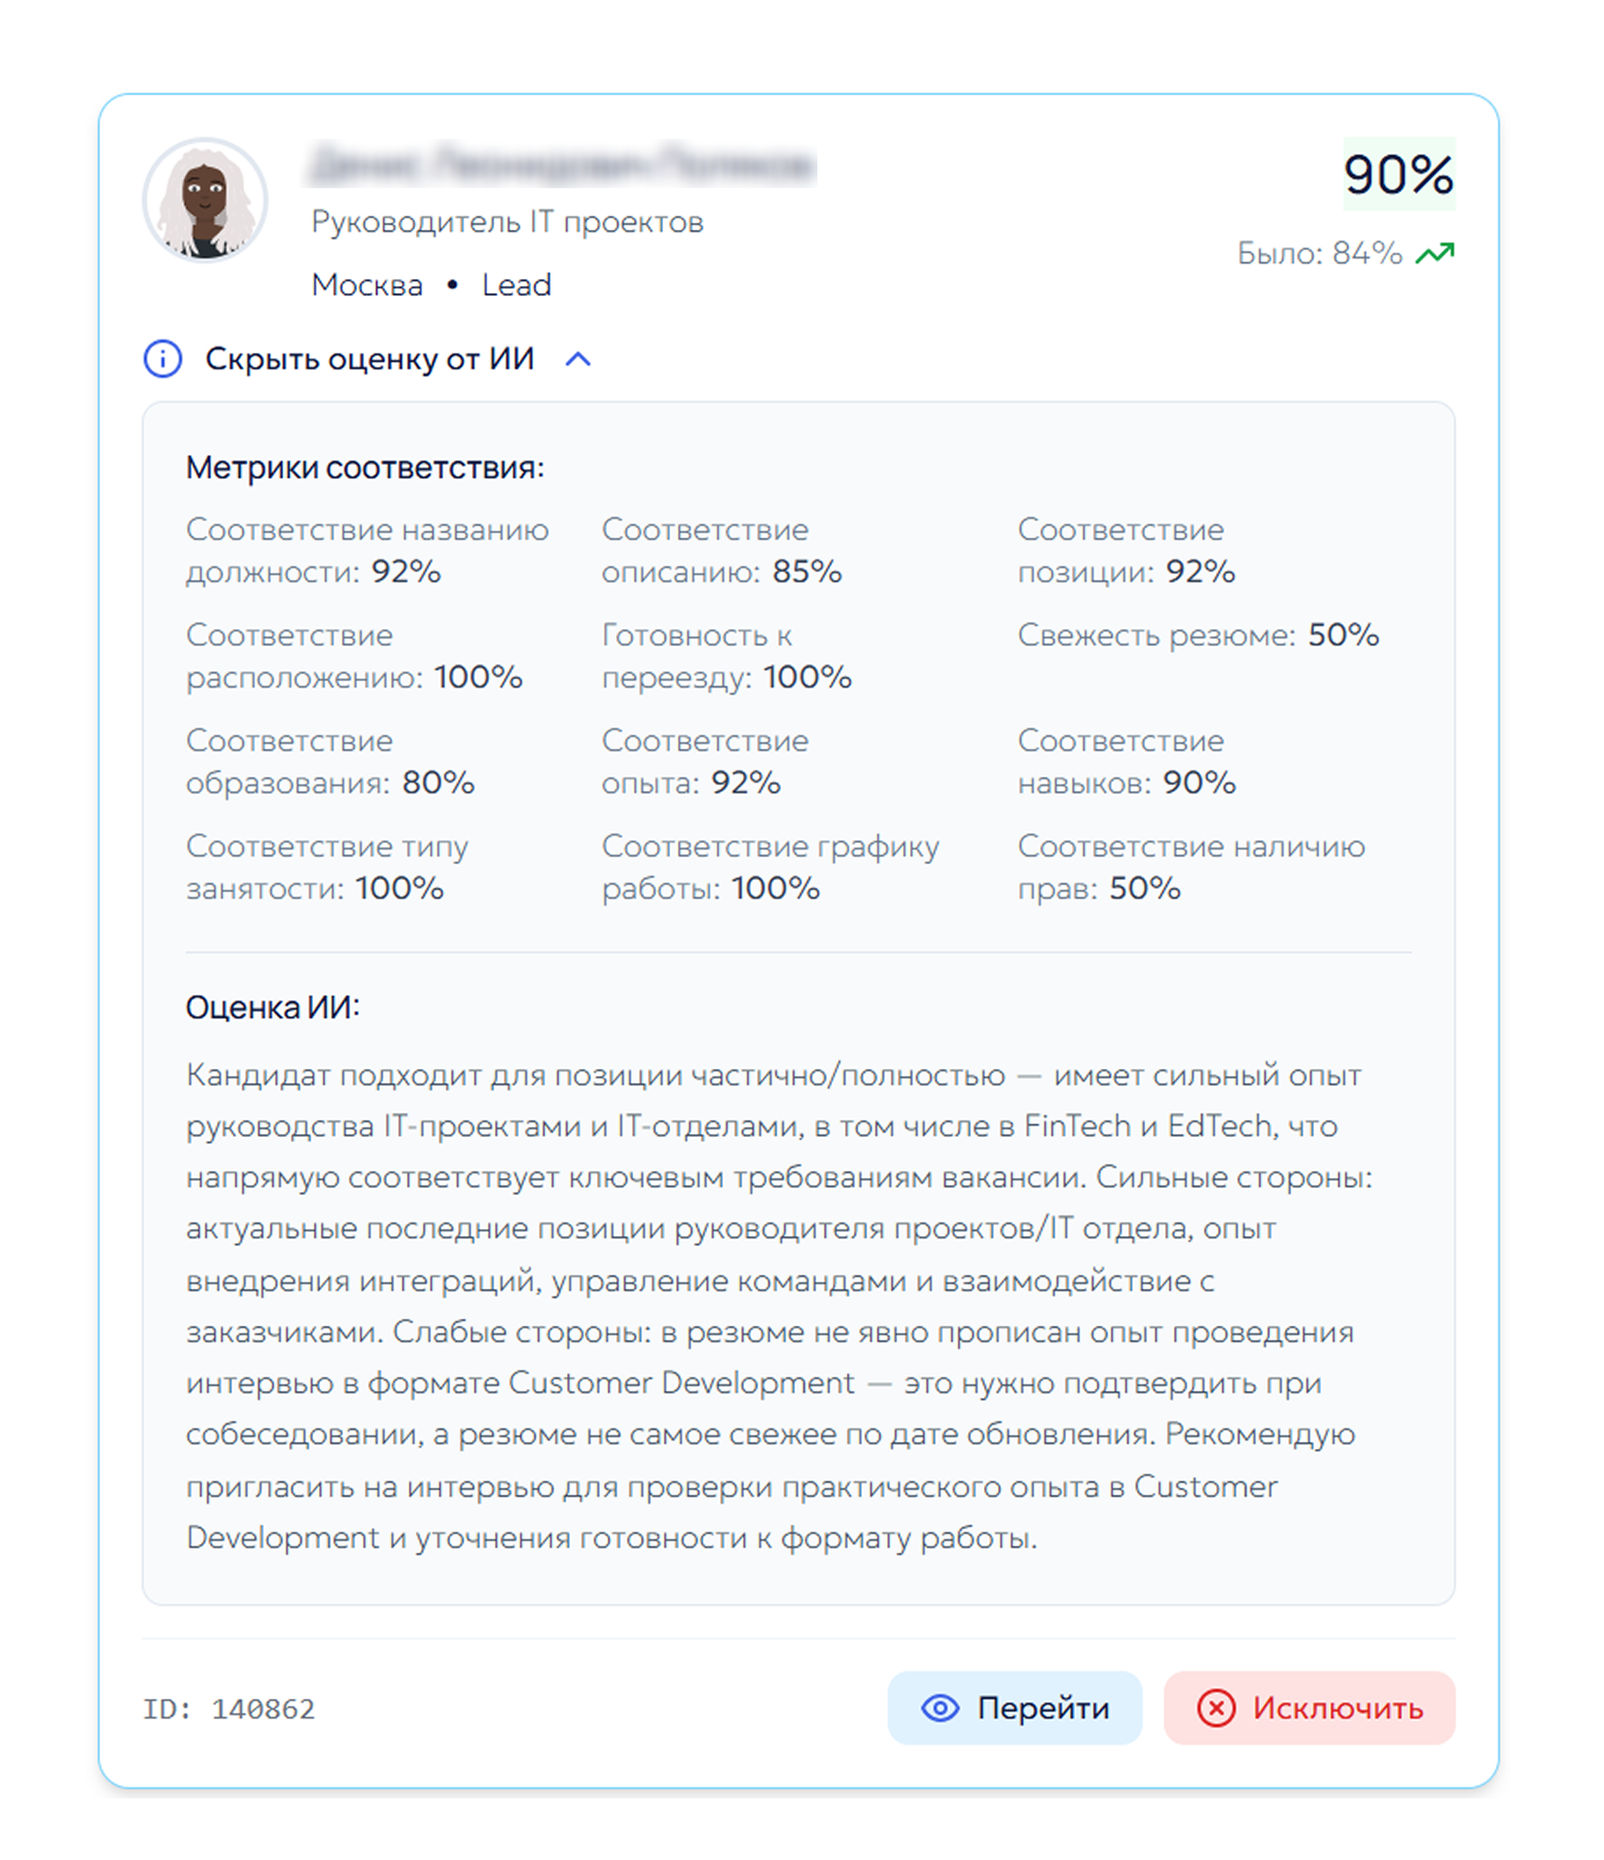1604x1860 pixels.
Task: Hide the assessment using the chevron arrow
Action: (579, 358)
